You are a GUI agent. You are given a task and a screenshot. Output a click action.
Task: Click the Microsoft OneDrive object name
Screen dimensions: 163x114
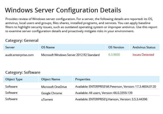54,87
